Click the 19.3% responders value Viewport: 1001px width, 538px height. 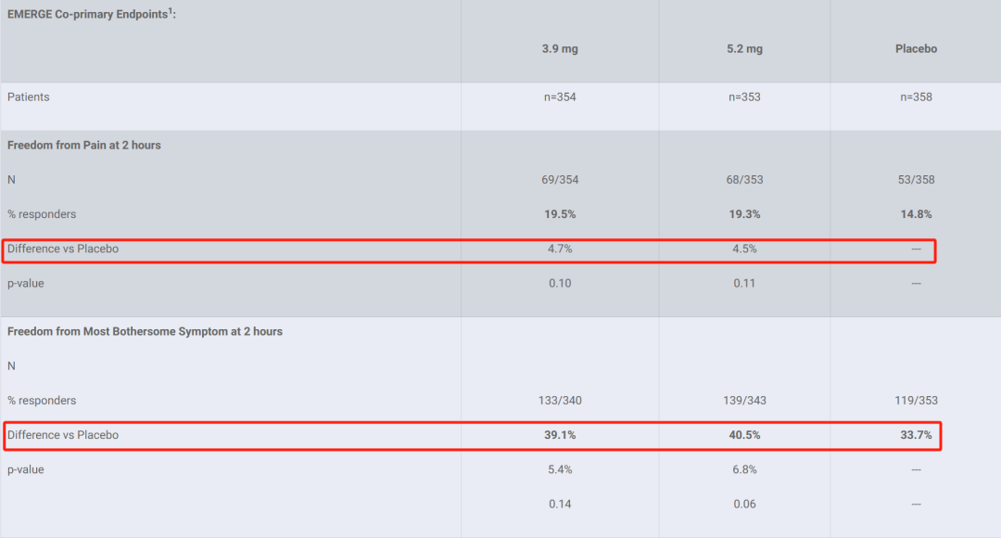744,214
